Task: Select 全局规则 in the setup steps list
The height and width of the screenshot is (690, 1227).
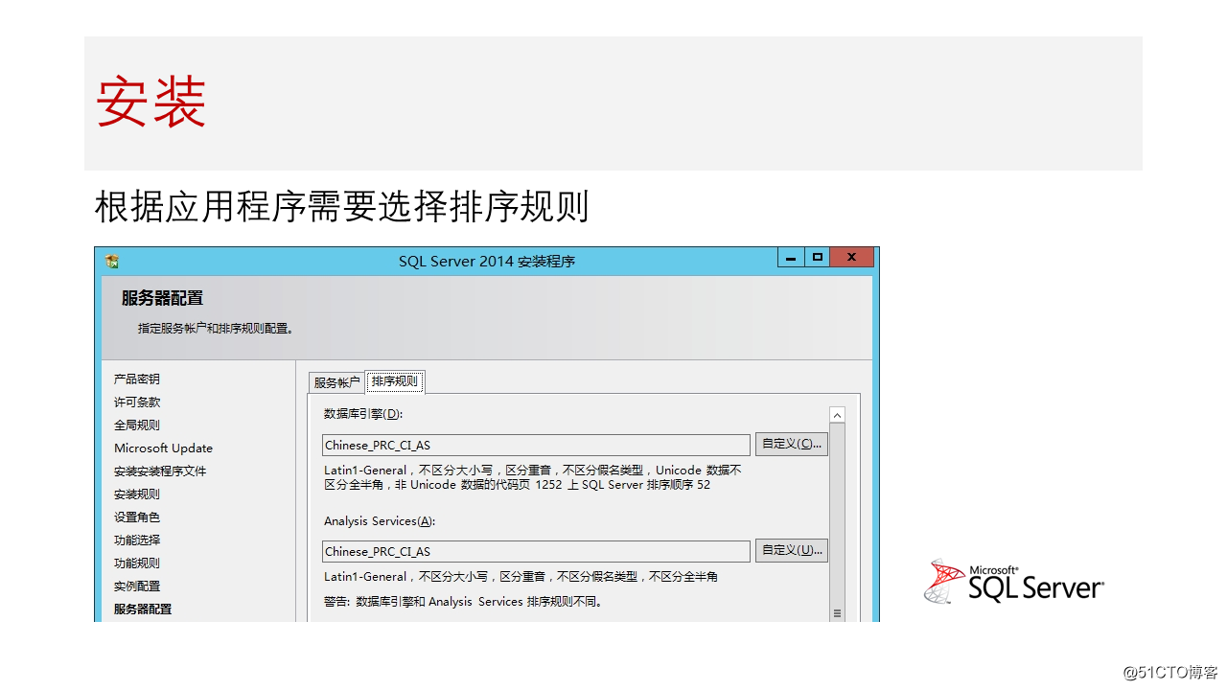Action: (137, 425)
